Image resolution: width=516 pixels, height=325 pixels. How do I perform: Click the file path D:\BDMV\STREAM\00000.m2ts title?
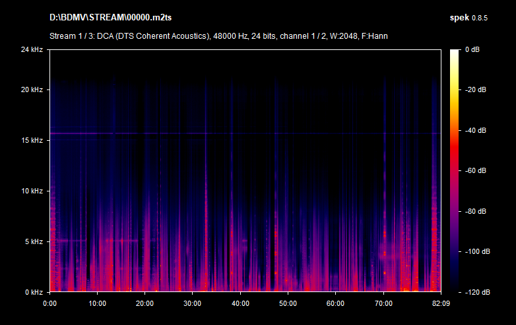109,16
